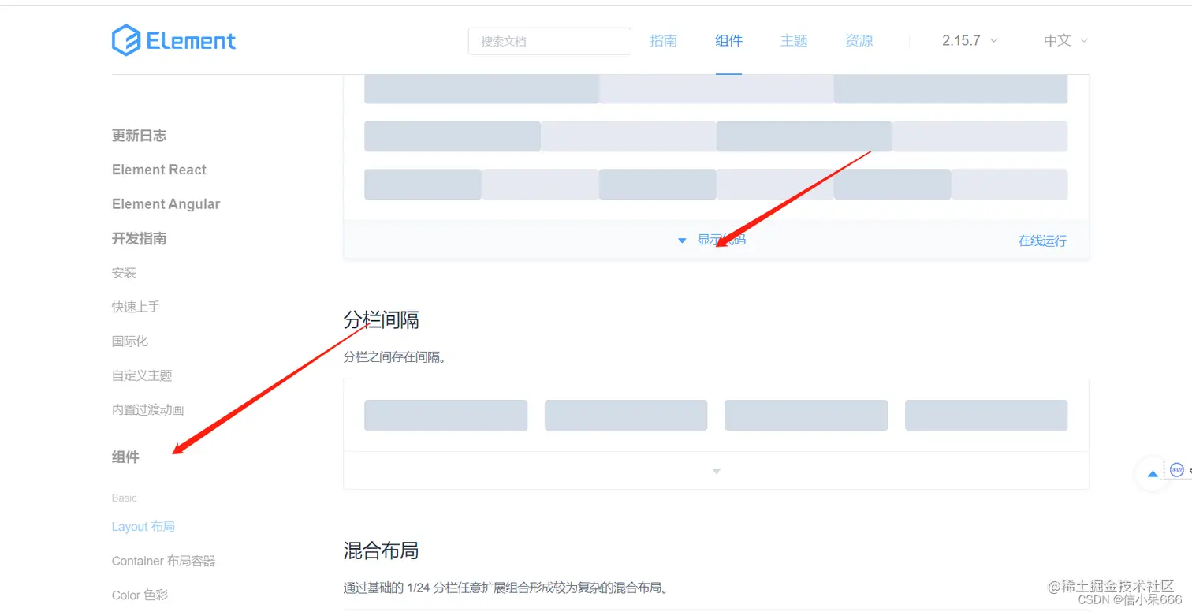Select Container 布局容器 in the sidebar
The image size is (1192, 612).
162,561
